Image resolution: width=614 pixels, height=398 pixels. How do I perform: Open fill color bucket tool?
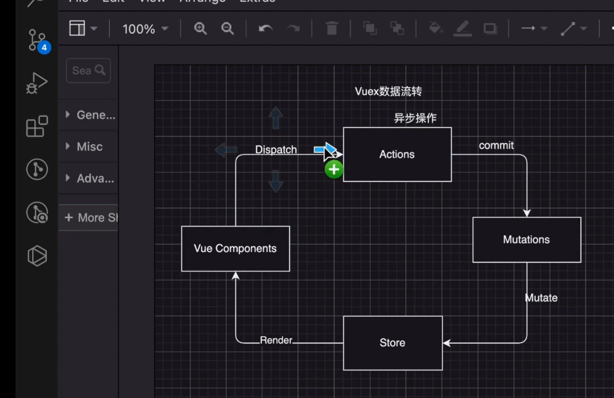click(x=435, y=28)
